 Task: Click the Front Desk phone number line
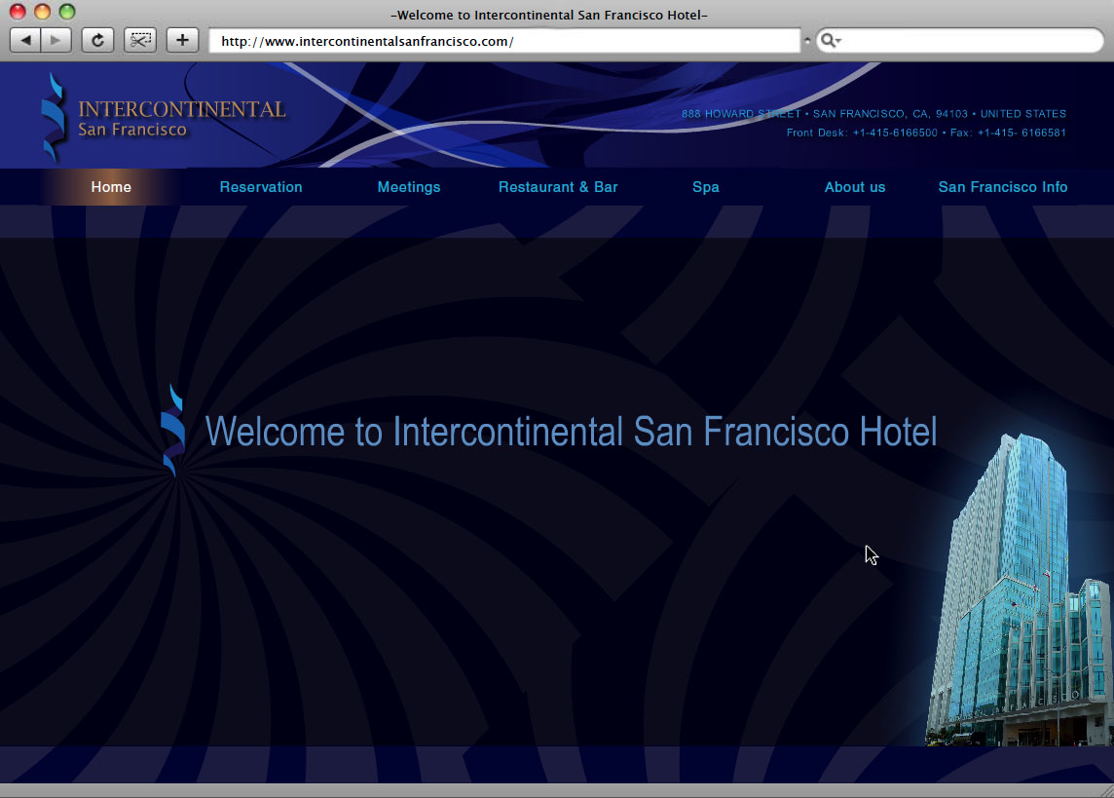[x=926, y=133]
